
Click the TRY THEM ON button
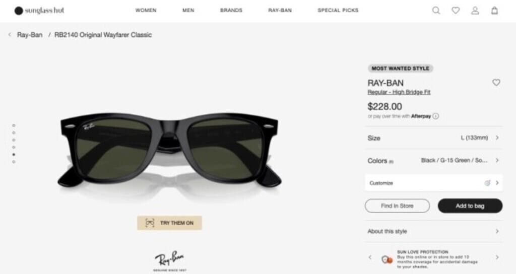click(169, 223)
